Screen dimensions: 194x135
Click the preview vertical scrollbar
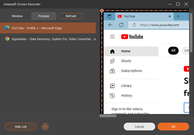[191, 31]
